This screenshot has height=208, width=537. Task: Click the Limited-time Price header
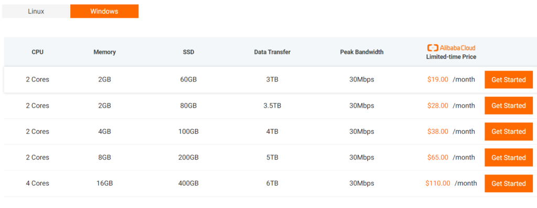tap(451, 57)
